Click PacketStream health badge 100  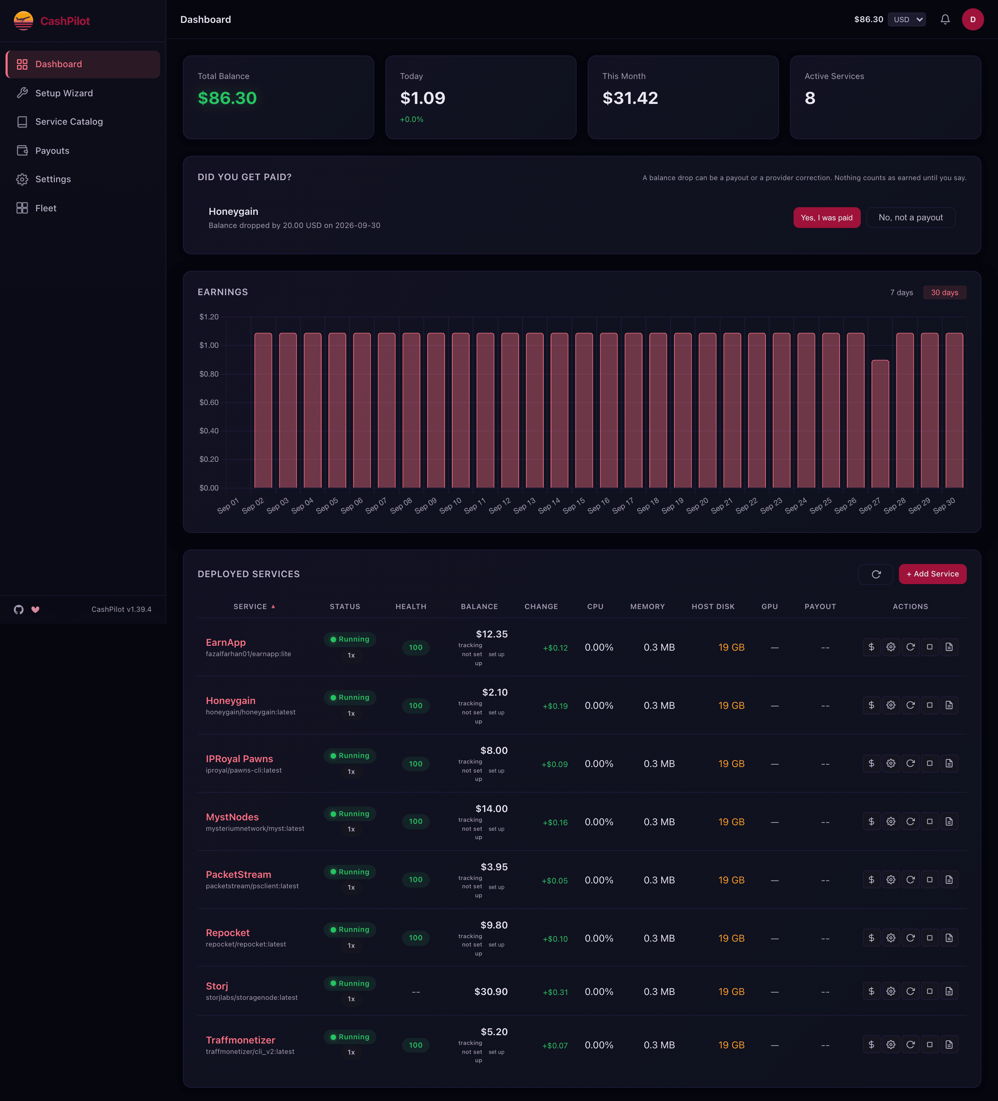pyautogui.click(x=416, y=880)
